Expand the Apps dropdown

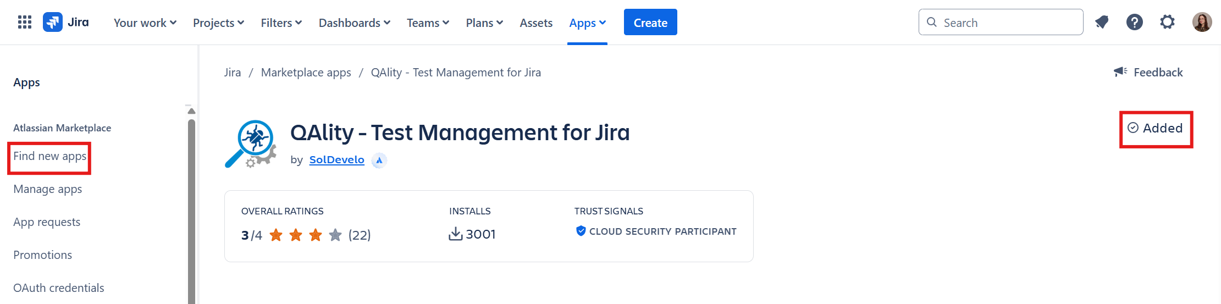tap(588, 23)
